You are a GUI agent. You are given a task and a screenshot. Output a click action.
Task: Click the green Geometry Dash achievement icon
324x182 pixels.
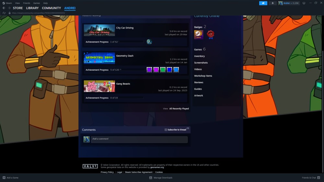(x=163, y=70)
